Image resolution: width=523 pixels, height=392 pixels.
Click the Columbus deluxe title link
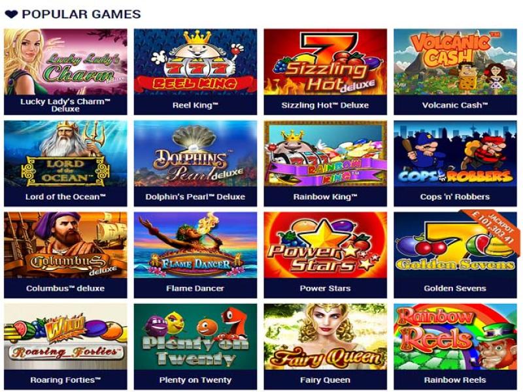[x=65, y=288]
